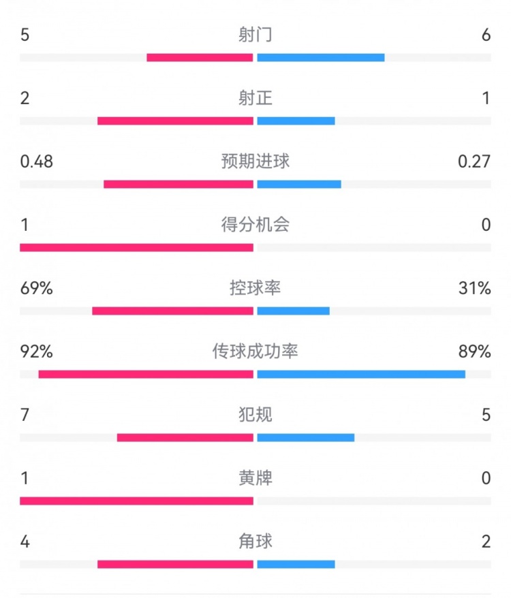
Task: Click the pink bar under 黄牌
Action: (x=136, y=501)
